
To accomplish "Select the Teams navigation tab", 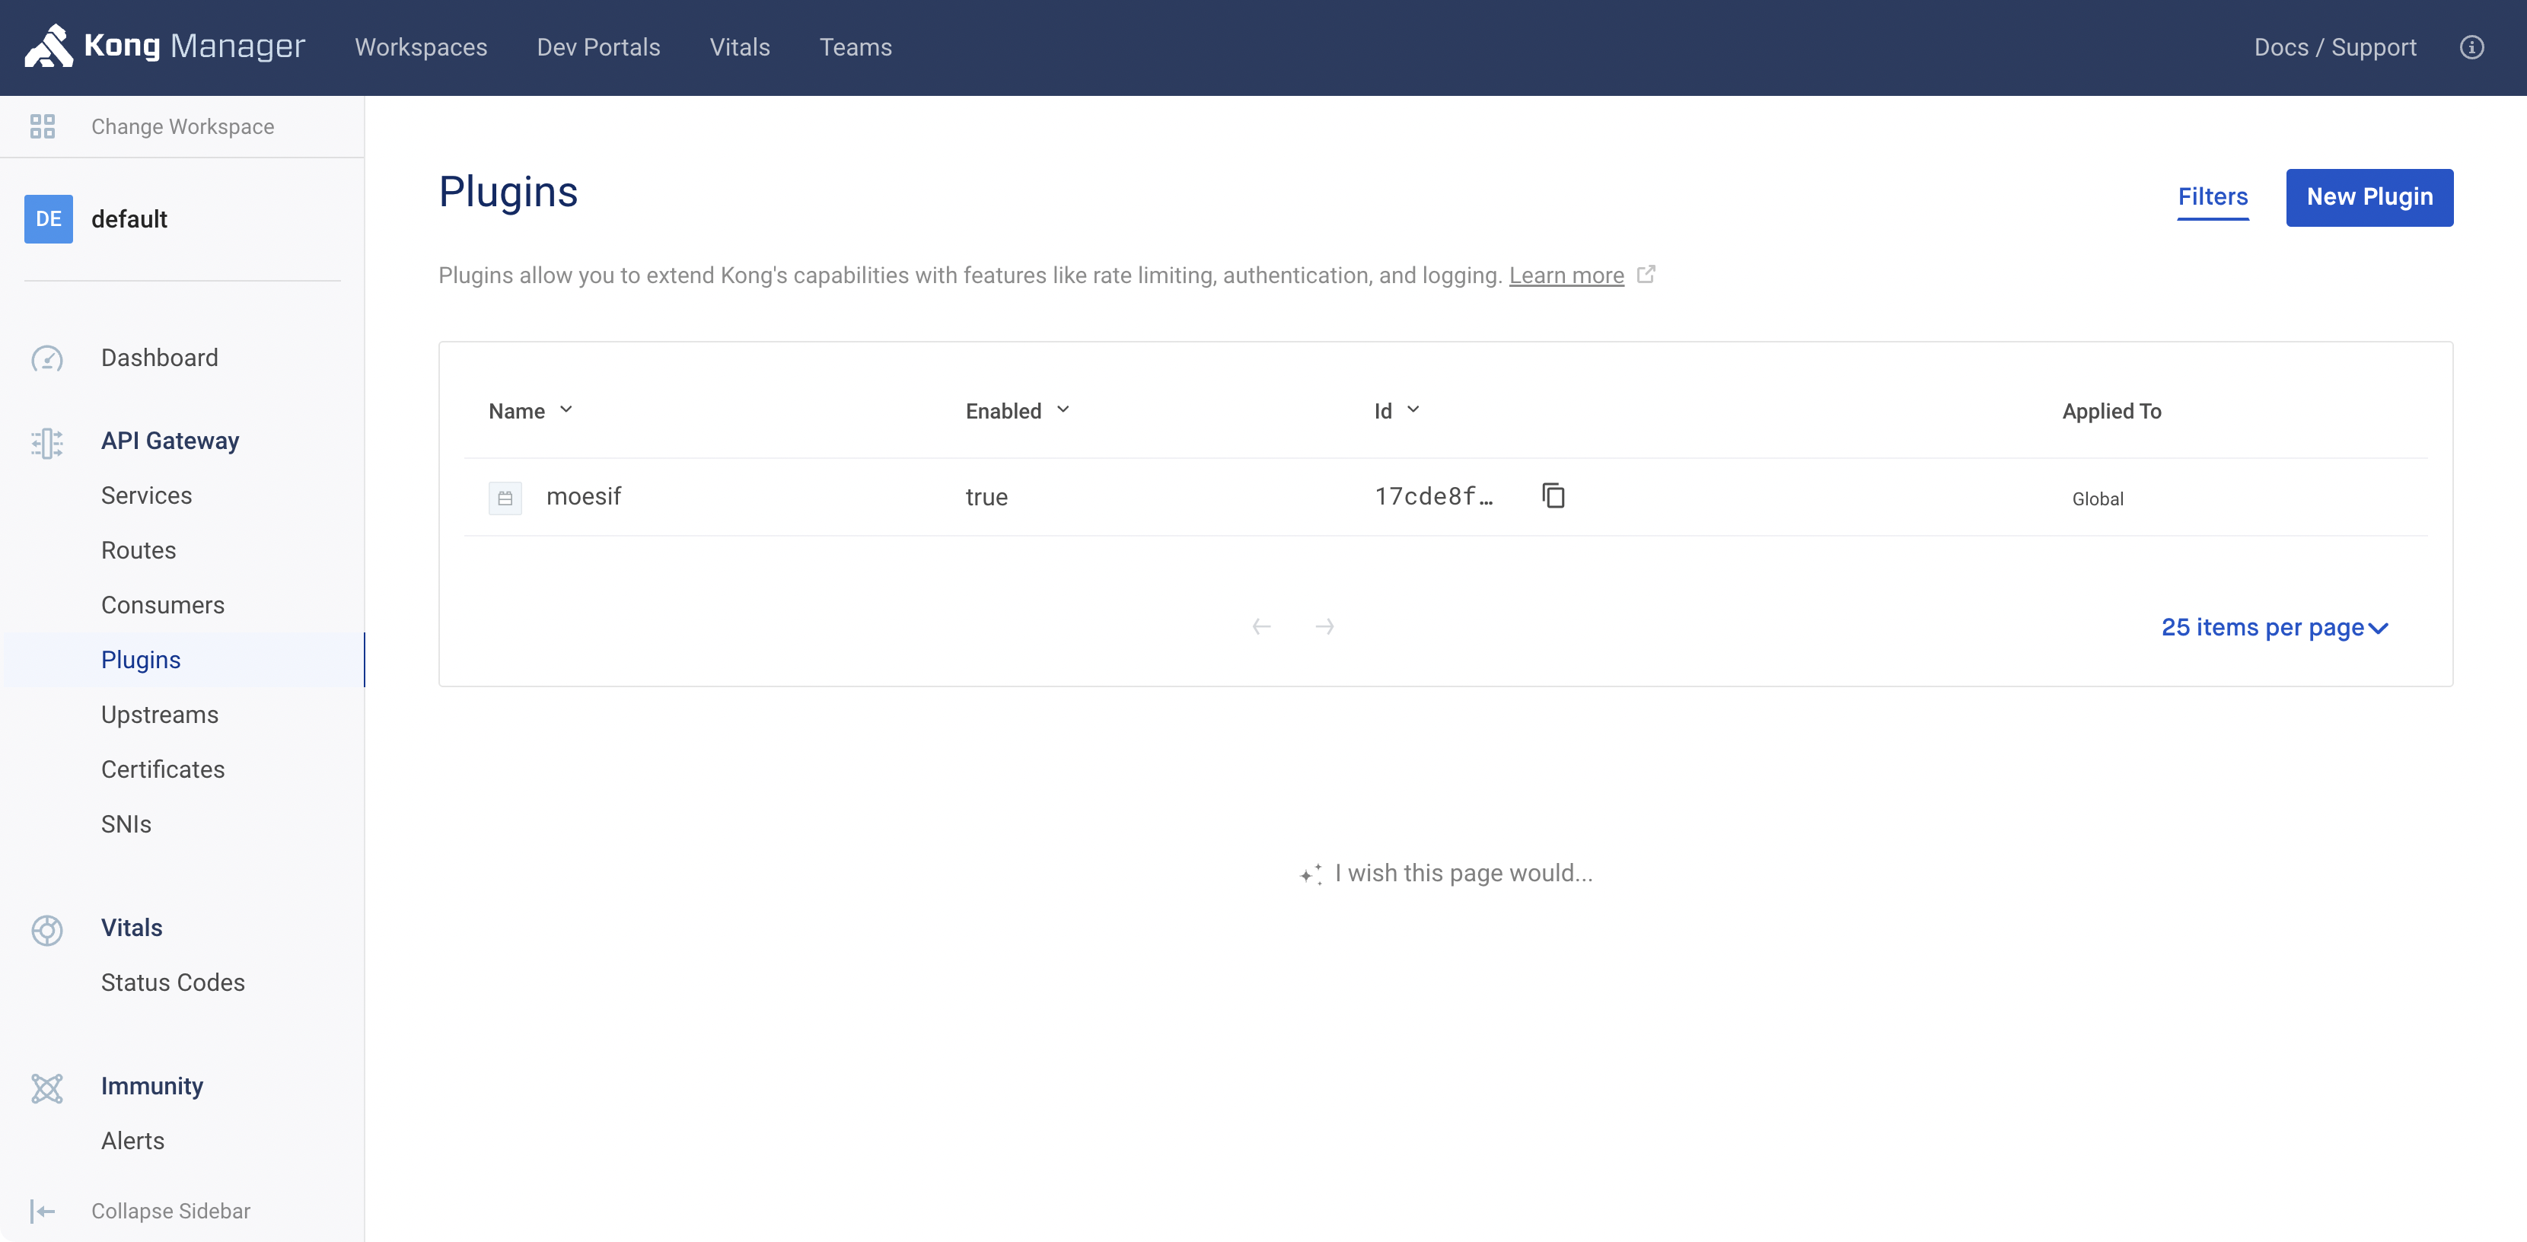I will (x=856, y=46).
